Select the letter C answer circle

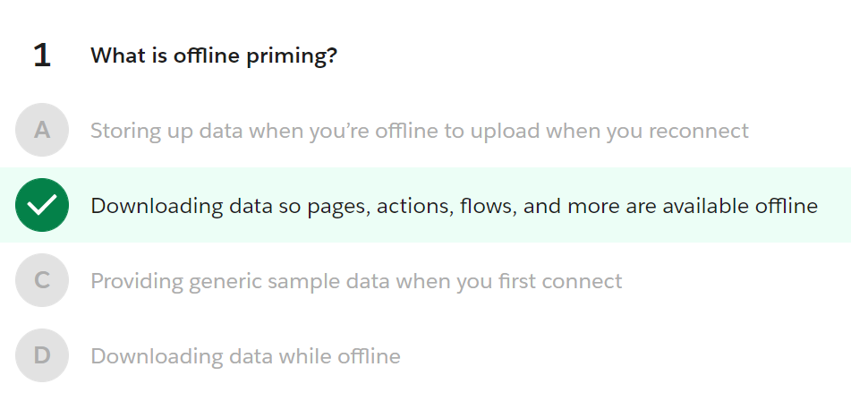pos(42,280)
